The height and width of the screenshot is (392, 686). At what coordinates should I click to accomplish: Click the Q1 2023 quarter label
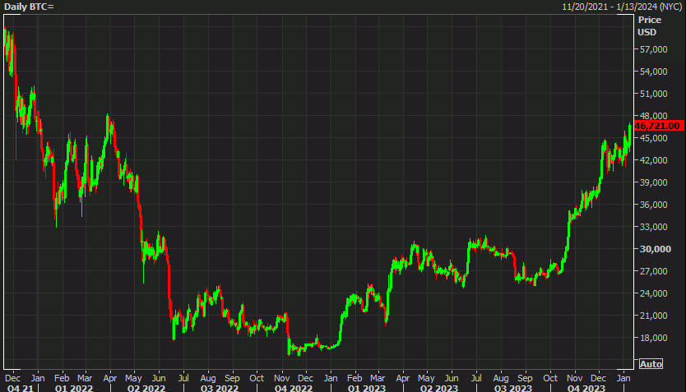(x=367, y=388)
